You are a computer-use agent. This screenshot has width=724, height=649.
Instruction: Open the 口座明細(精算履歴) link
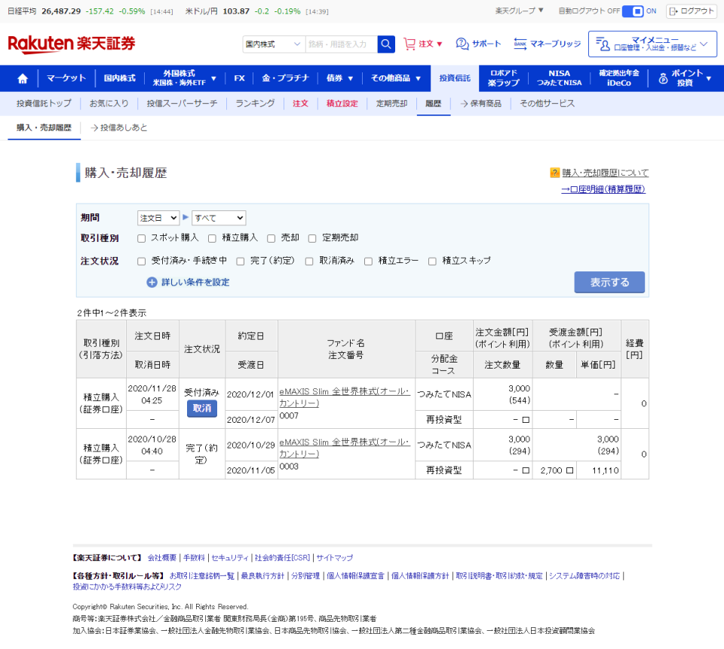(x=603, y=189)
